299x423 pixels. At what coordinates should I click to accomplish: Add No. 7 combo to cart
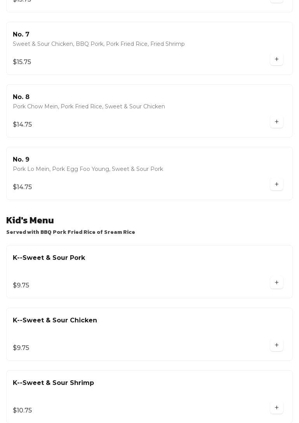pos(276,59)
